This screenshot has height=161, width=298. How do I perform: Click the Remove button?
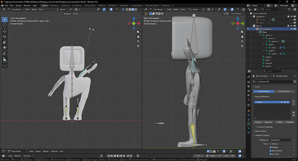pyautogui.click(x=268, y=122)
